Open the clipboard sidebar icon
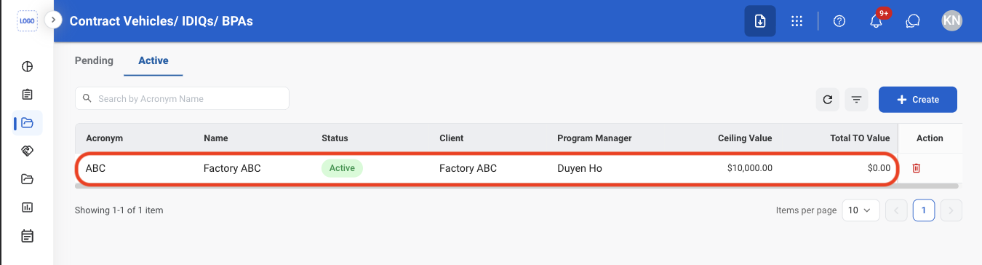The image size is (982, 265). (28, 95)
